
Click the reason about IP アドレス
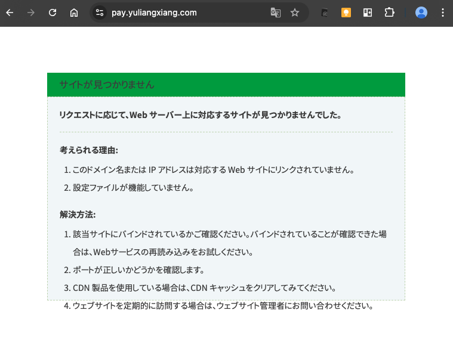coord(213,170)
